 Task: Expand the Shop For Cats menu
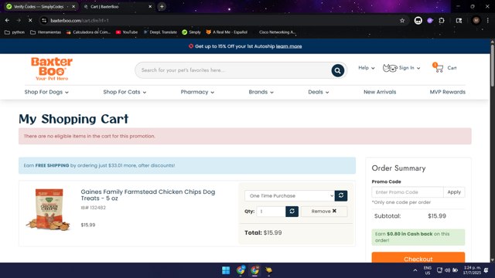[125, 92]
